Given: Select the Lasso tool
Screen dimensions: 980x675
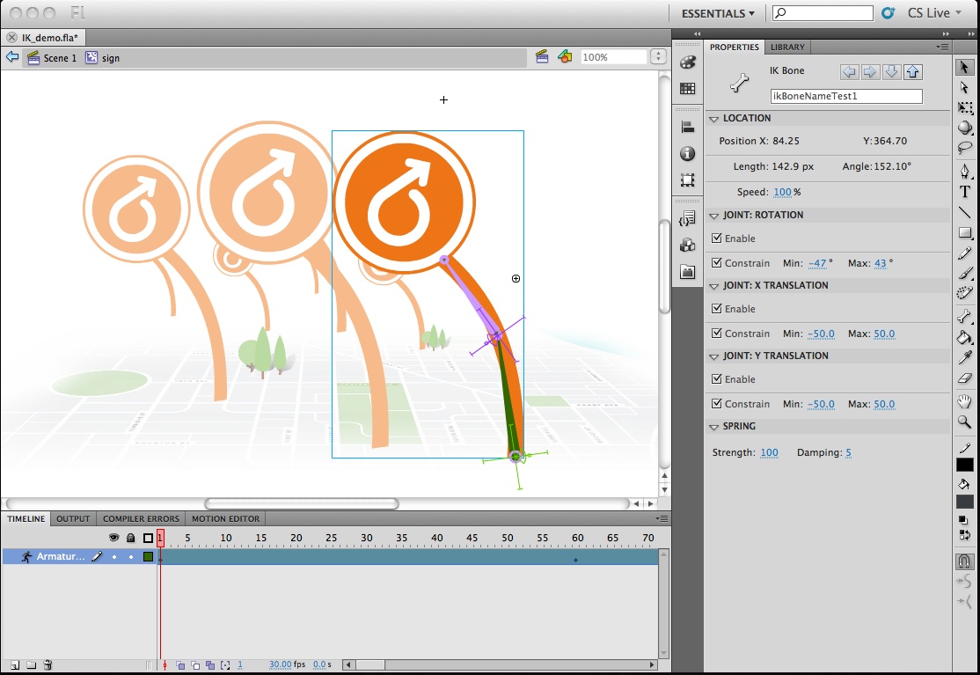Looking at the screenshot, I should click(x=964, y=148).
